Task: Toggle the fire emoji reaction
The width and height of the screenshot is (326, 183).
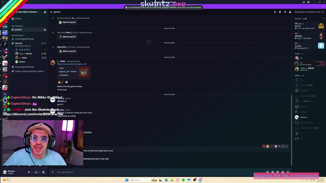Action: pos(61,82)
